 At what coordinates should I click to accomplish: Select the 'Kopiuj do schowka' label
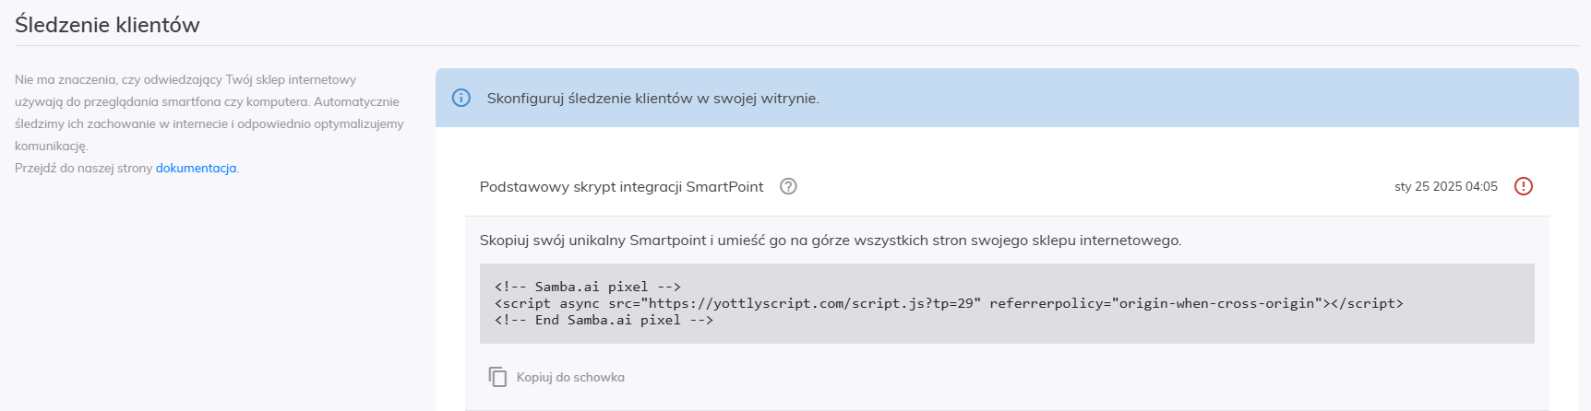[x=570, y=377]
